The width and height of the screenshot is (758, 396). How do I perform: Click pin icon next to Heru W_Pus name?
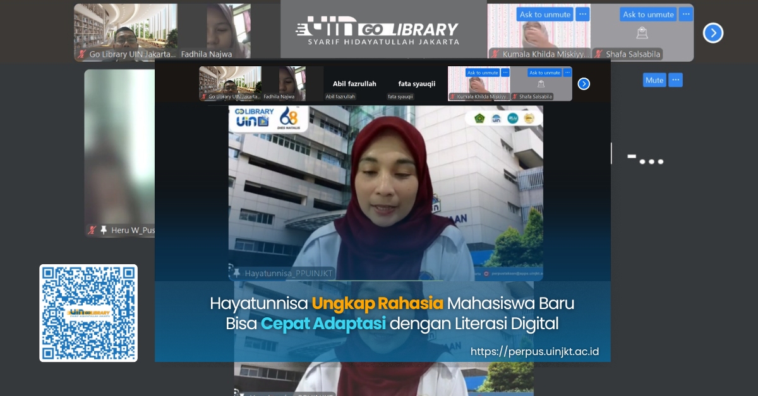tap(104, 230)
